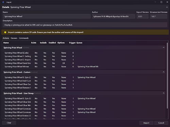The width and height of the screenshot is (170, 127).
Task: Toggle Enabled Yes for the Winner row
Action: (53, 67)
